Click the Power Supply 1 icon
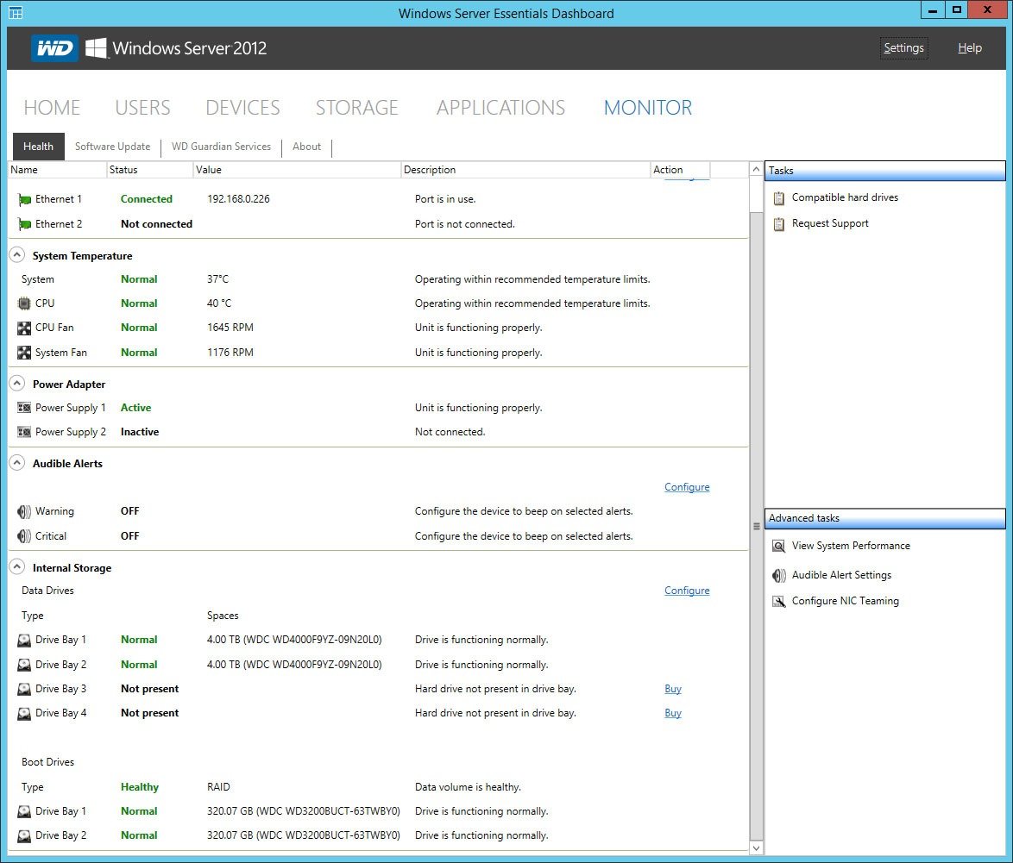Screen dimensions: 1013x863 (x=24, y=408)
